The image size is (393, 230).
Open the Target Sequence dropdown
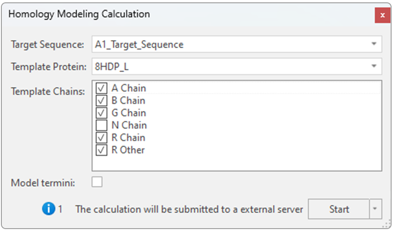(x=374, y=44)
